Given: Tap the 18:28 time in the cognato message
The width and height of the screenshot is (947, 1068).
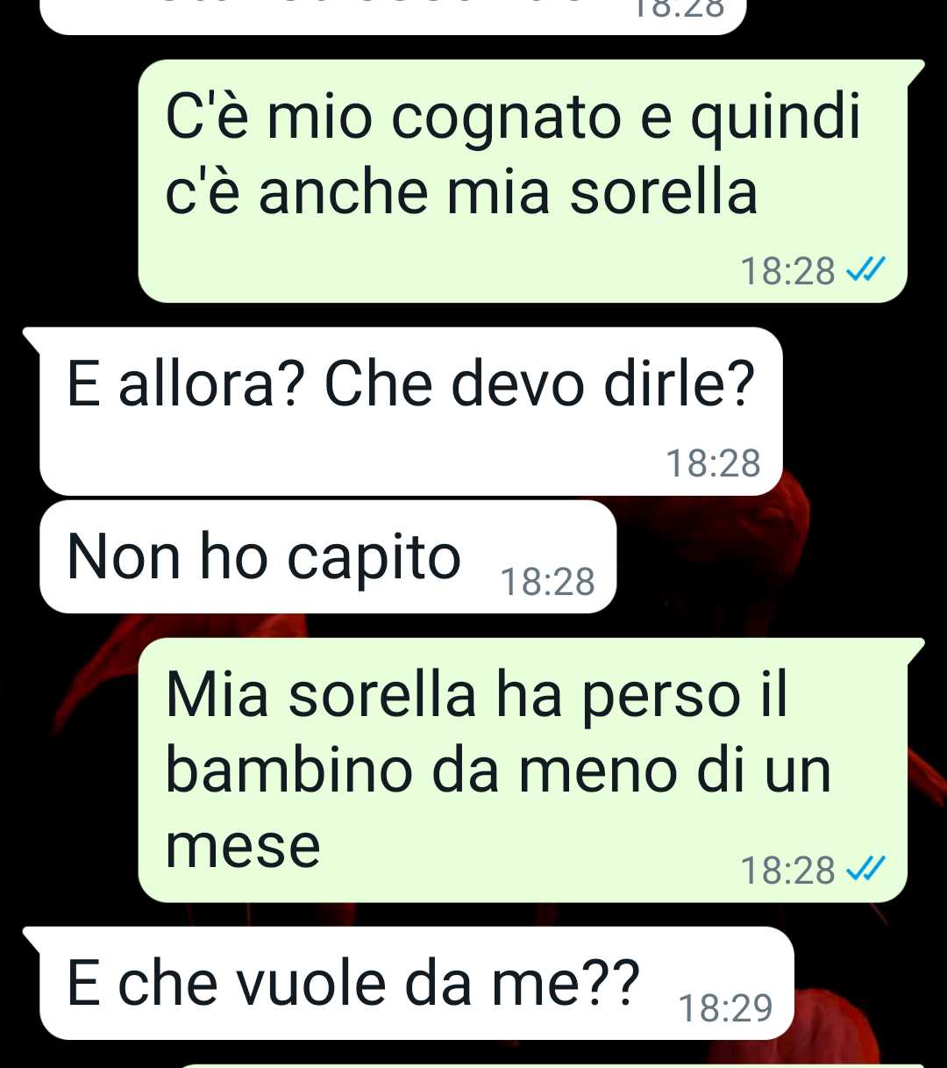Looking at the screenshot, I should 787,271.
